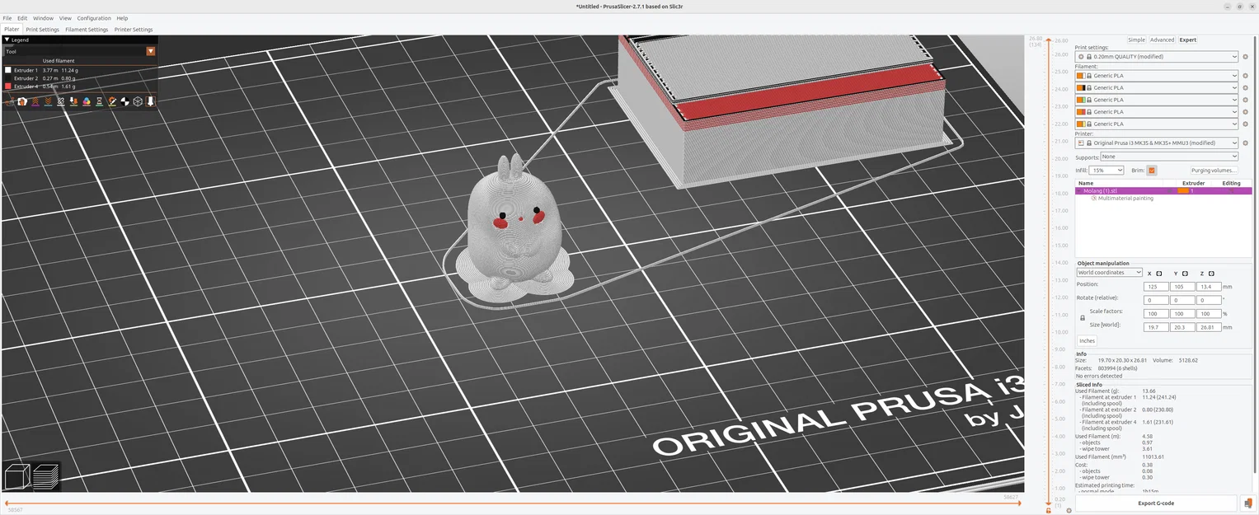The width and height of the screenshot is (1259, 515).
Task: Open the Tool view type dropdown
Action: [150, 51]
